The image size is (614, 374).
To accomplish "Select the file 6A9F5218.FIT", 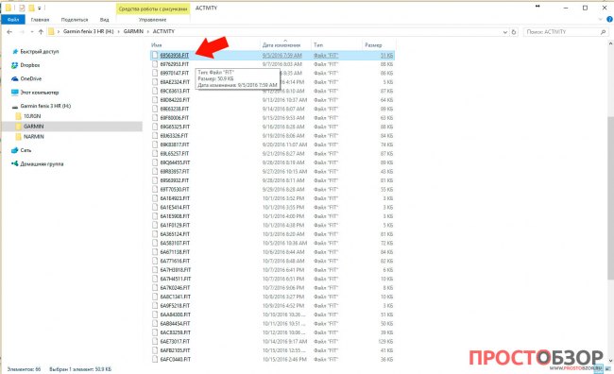I will click(x=175, y=306).
